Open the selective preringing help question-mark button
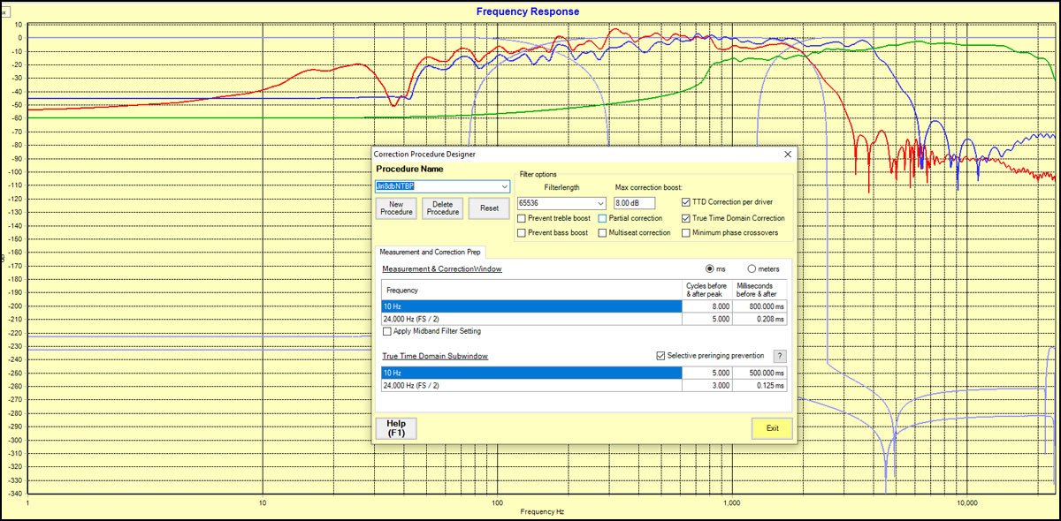Screen dimensions: 1061x521 point(779,356)
